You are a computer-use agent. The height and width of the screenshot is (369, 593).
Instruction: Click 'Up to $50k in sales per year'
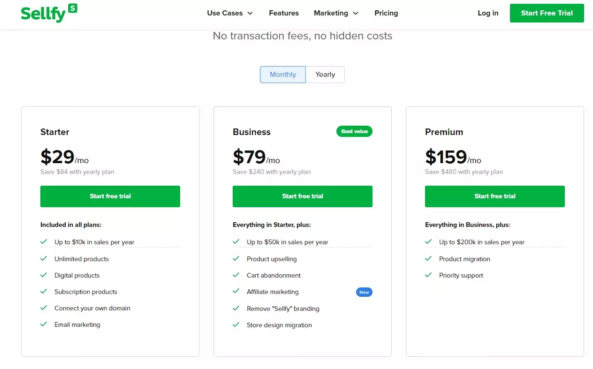point(288,242)
